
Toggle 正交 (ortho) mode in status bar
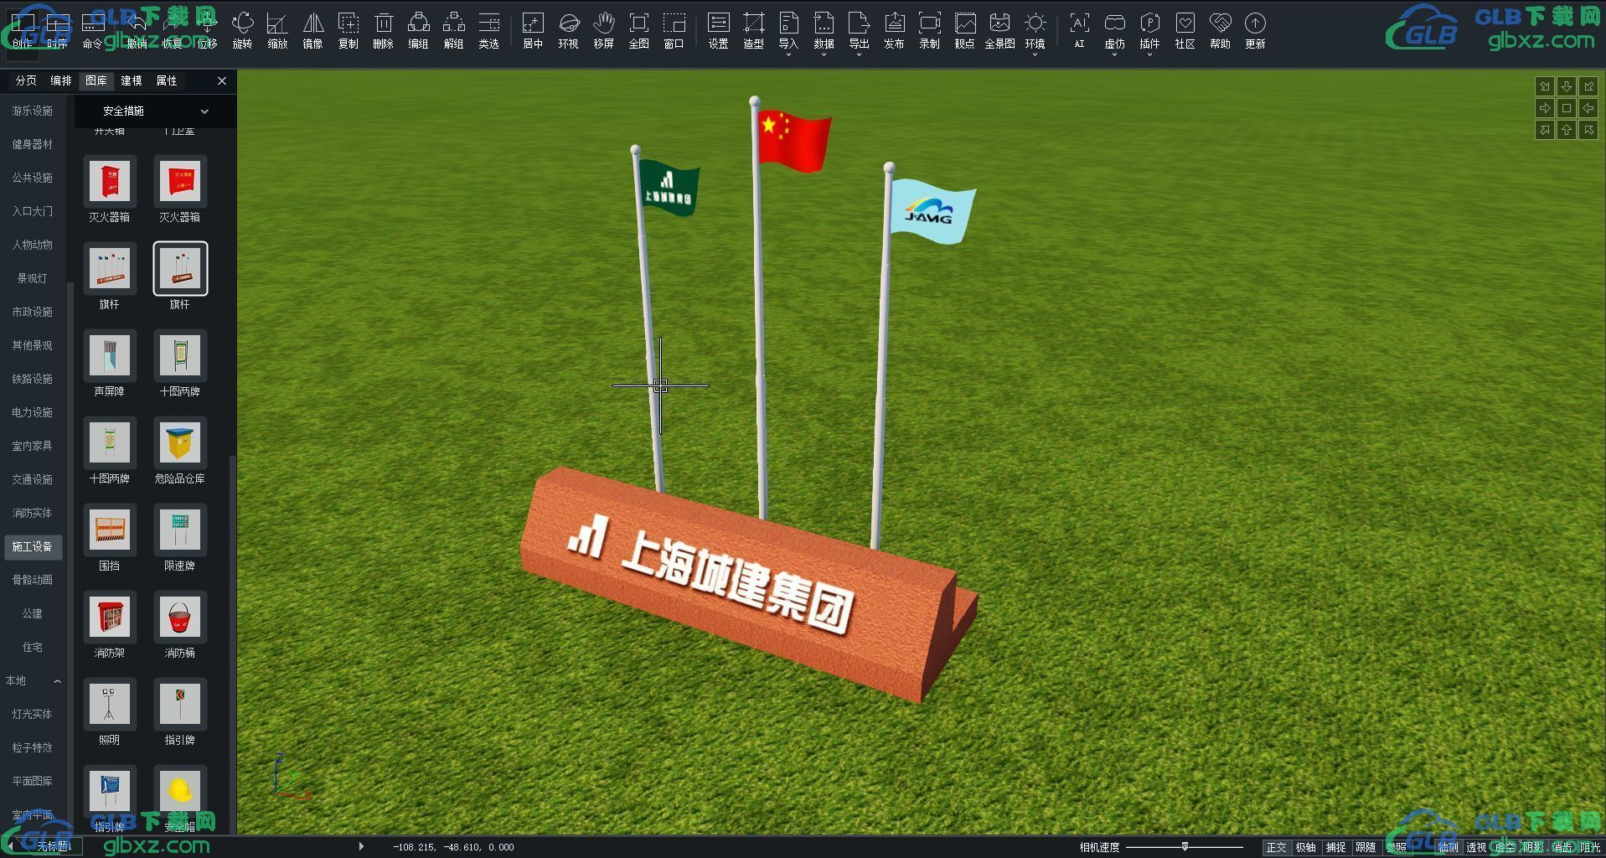tap(1276, 847)
